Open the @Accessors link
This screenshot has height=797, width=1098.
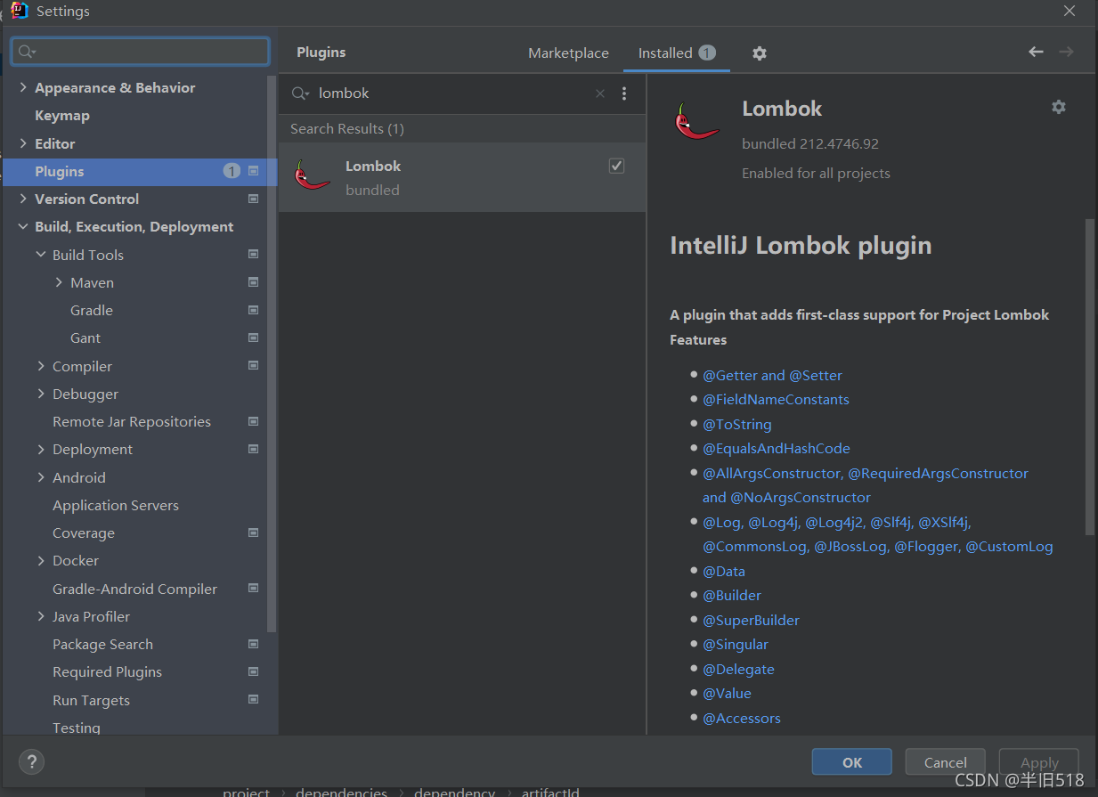742,718
